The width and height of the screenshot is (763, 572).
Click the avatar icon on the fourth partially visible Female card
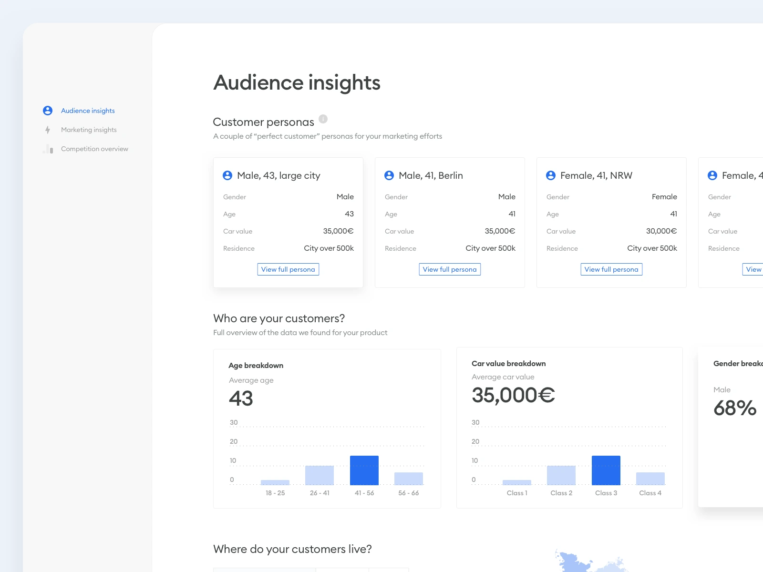click(x=712, y=175)
